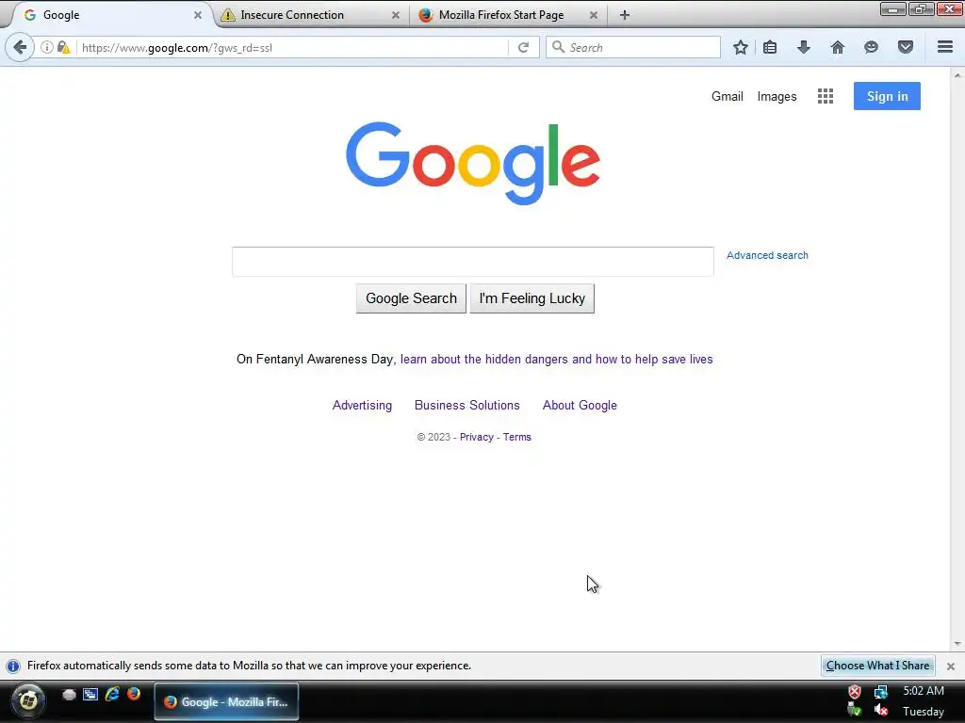965x723 pixels.
Task: Save page to Pocket icon
Action: [906, 47]
